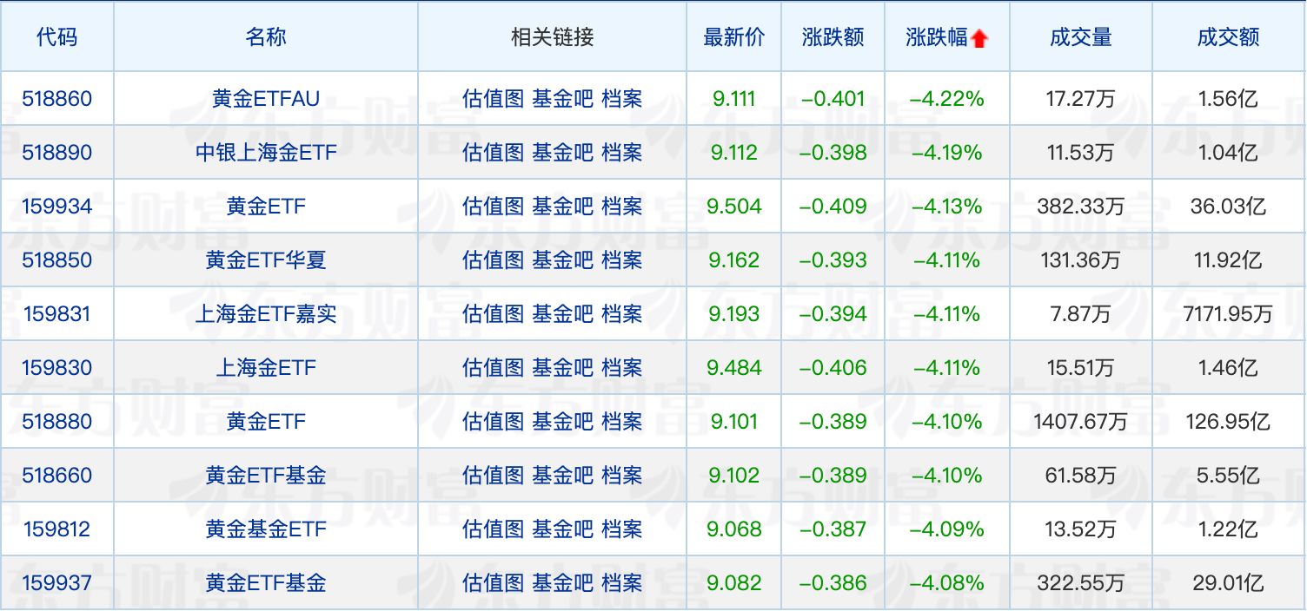Open 估值图 for 中银上海金ETF

(x=493, y=153)
